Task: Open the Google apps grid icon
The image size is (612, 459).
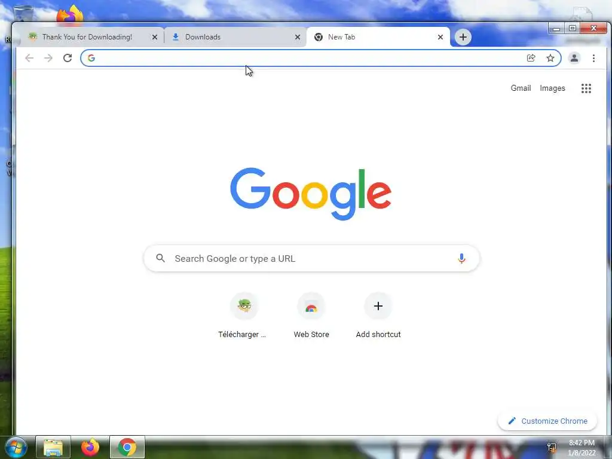Action: pos(586,88)
